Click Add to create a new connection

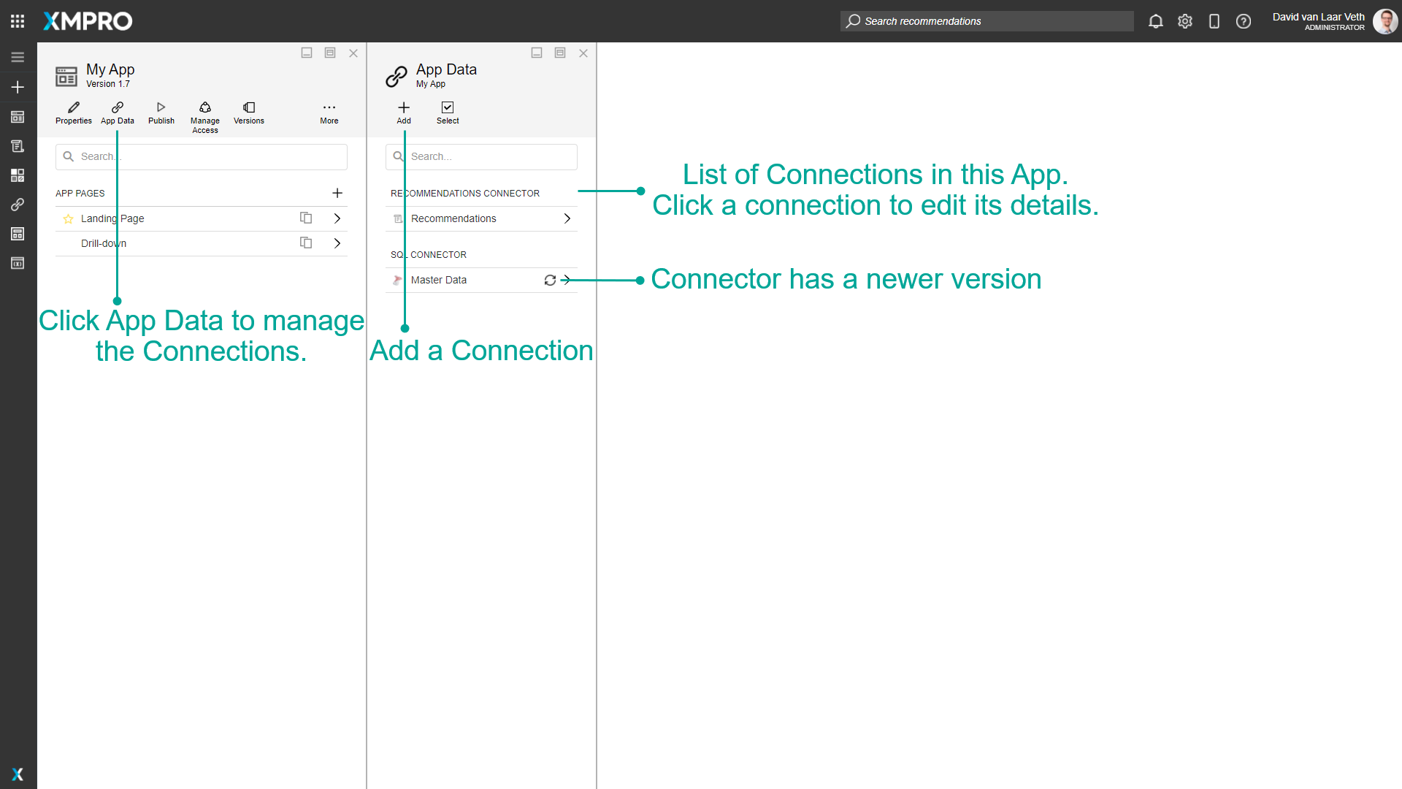point(403,108)
